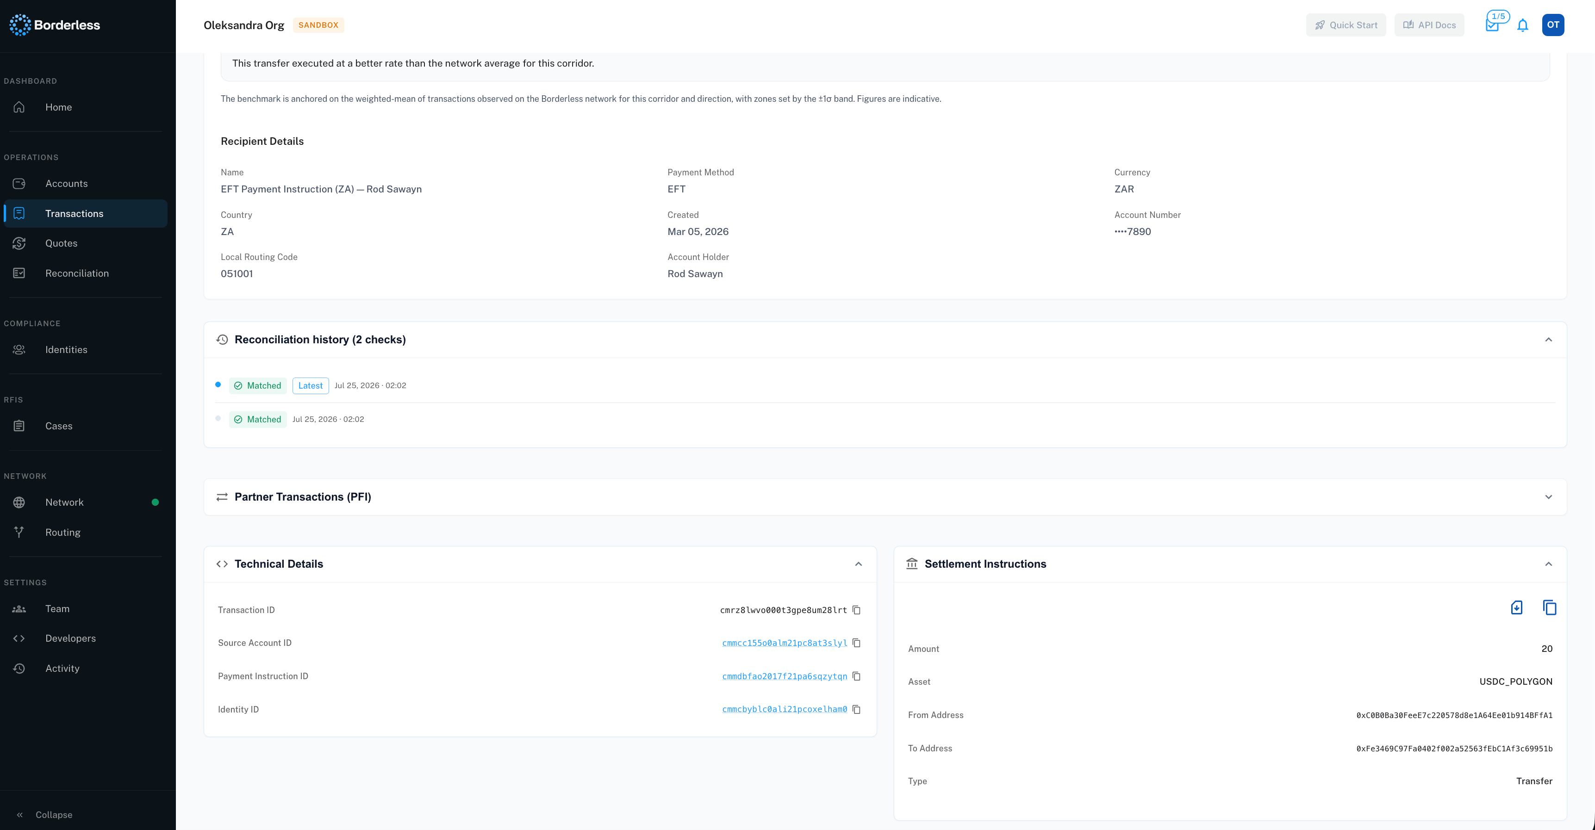Screen dimensions: 1595x830
Task: Click the Network globe icon
Action: click(x=19, y=502)
